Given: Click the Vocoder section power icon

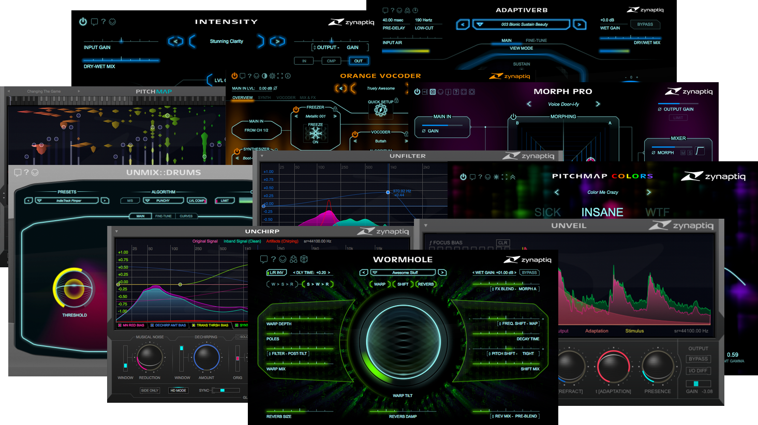Looking at the screenshot, I should (x=355, y=134).
